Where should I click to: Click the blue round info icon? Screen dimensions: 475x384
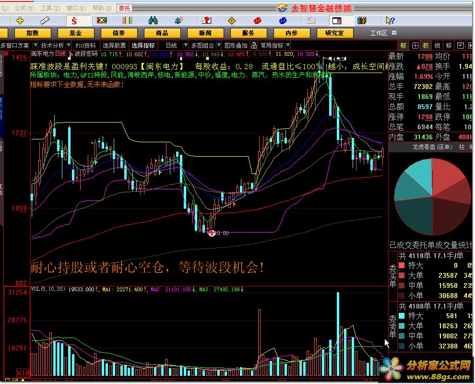click(x=283, y=21)
